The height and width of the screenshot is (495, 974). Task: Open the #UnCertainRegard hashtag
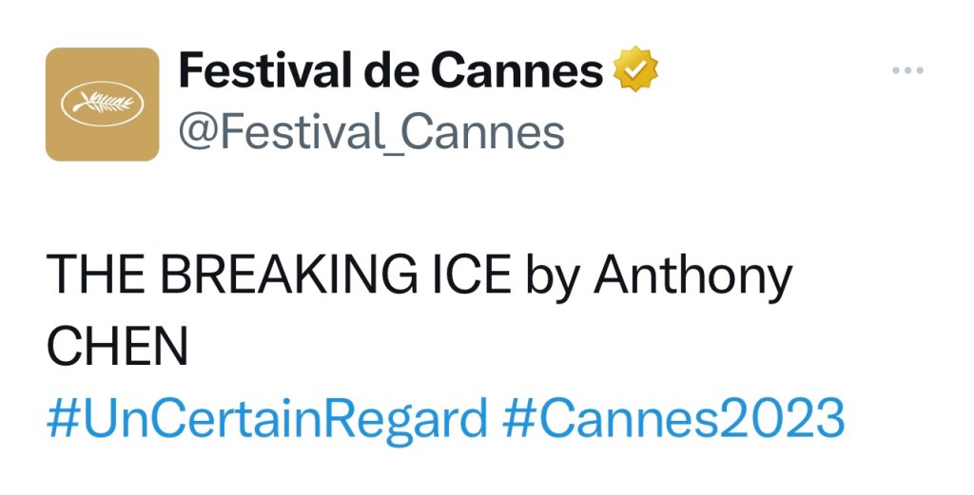(x=266, y=418)
